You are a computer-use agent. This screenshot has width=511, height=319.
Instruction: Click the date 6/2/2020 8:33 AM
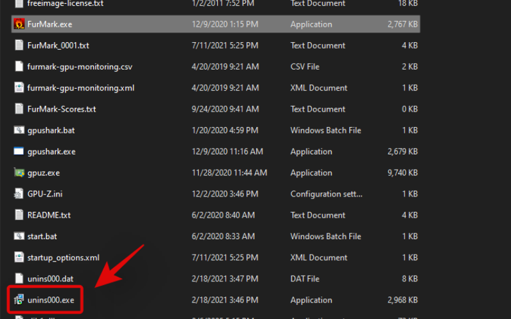click(x=223, y=236)
